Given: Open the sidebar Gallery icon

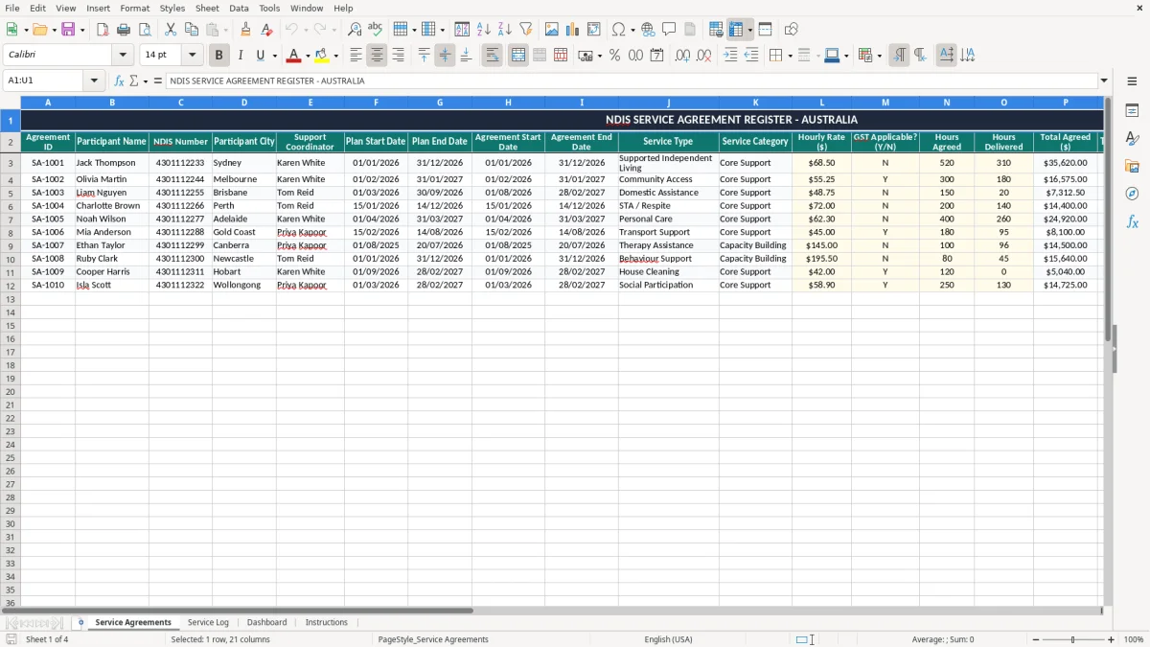Looking at the screenshot, I should point(1132,167).
